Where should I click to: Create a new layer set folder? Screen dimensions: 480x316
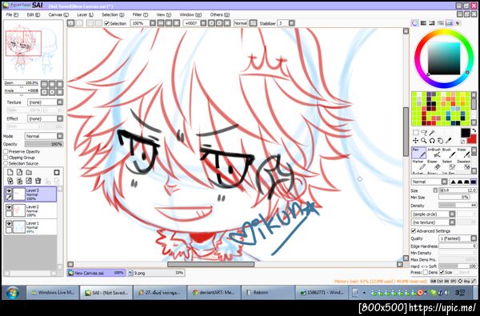(29, 172)
